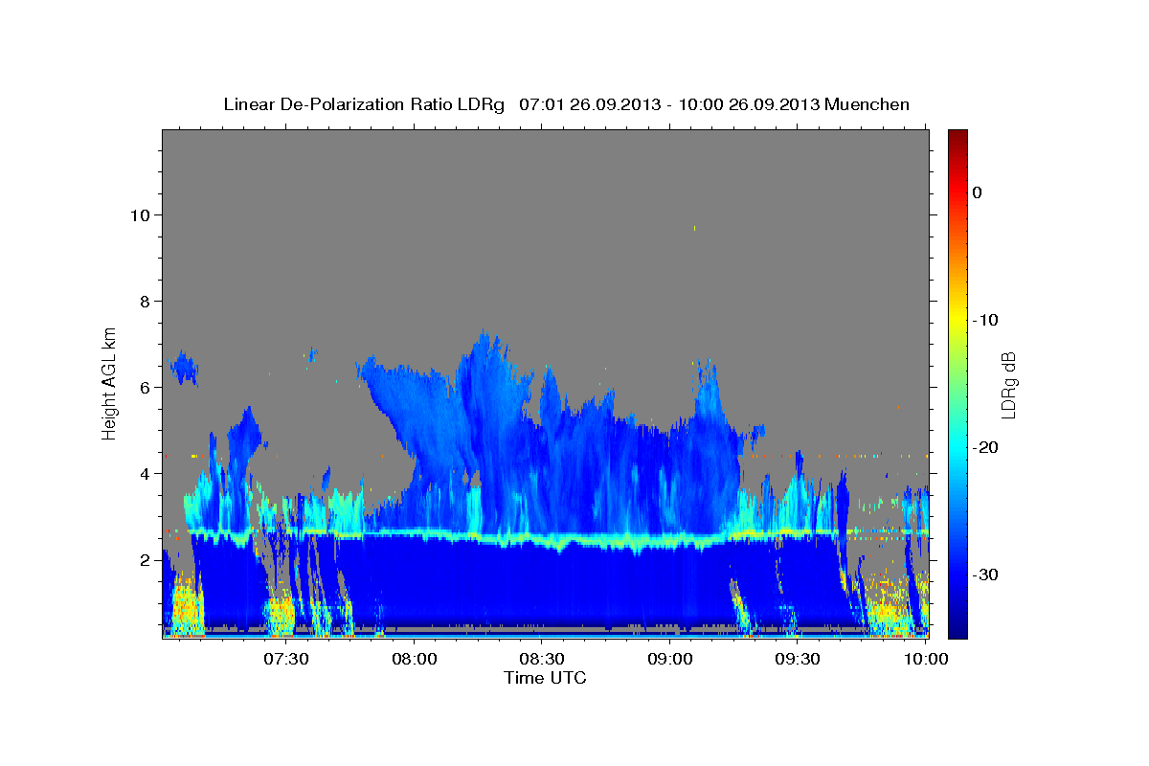Click the colorbar value -30
The image size is (1149, 766).
coord(986,574)
